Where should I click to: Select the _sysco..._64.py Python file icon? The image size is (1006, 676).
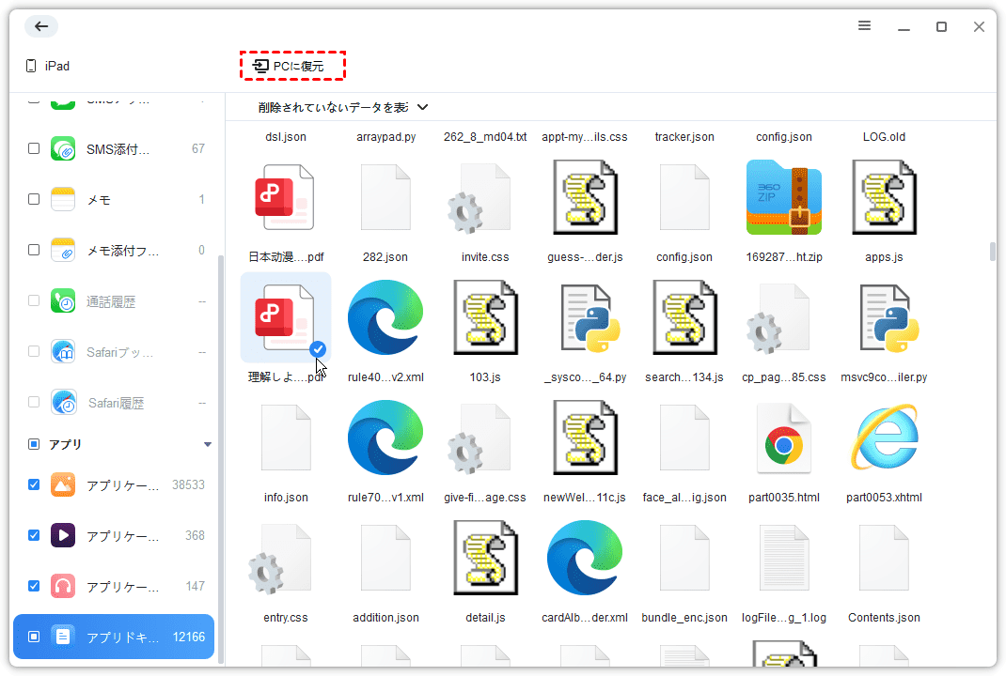coord(585,318)
